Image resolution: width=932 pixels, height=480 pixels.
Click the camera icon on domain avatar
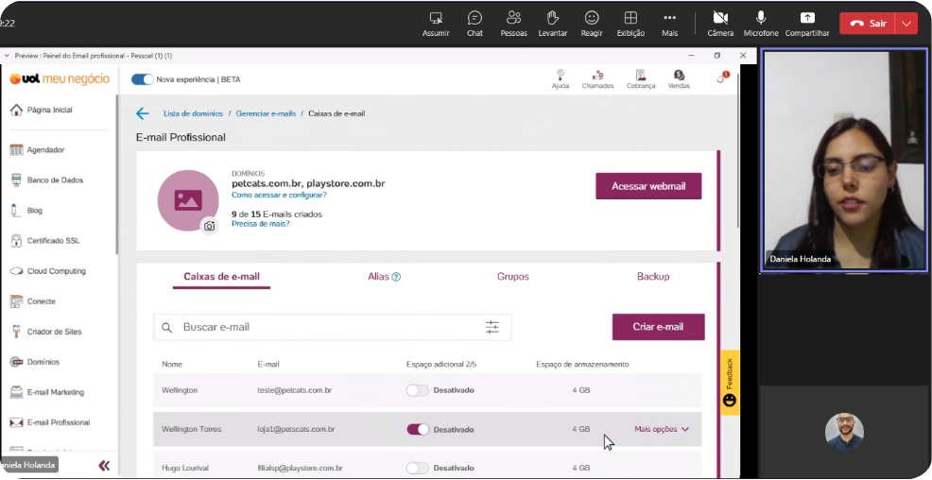point(209,226)
